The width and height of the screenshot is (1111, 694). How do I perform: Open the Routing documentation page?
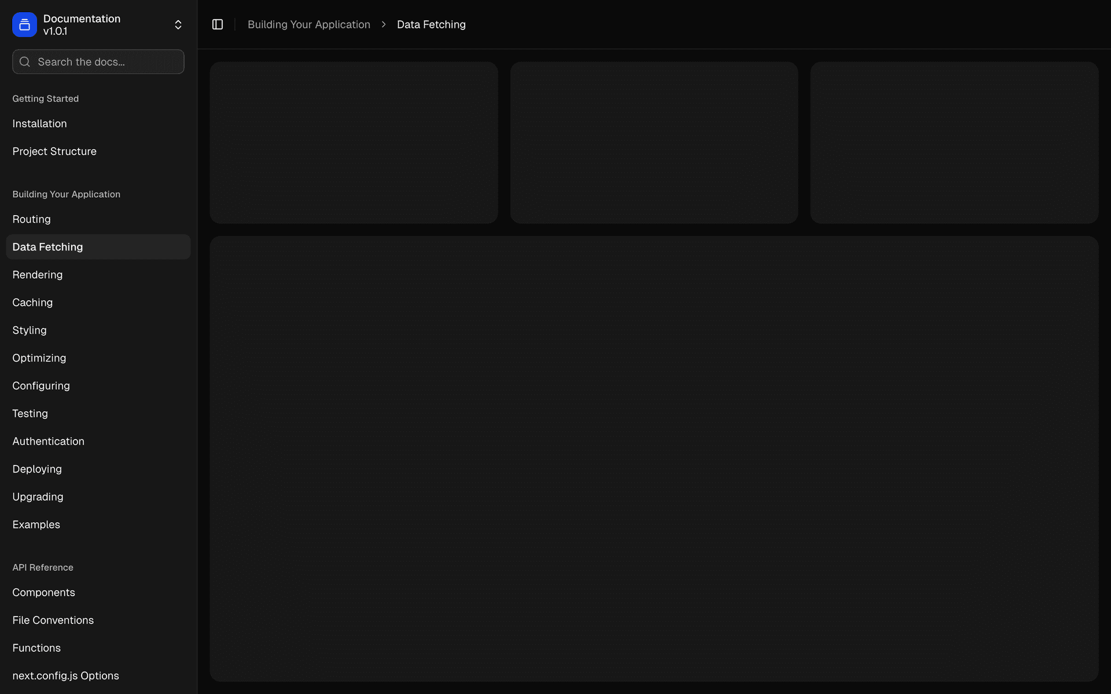click(31, 219)
